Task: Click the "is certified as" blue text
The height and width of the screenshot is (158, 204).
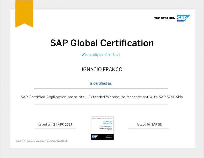Action: pos(101,83)
